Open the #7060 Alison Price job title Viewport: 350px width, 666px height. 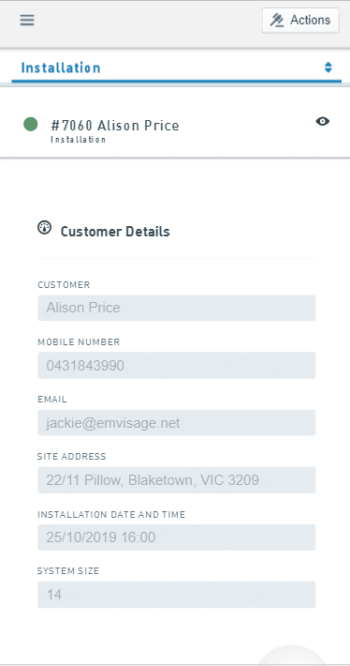click(x=115, y=126)
